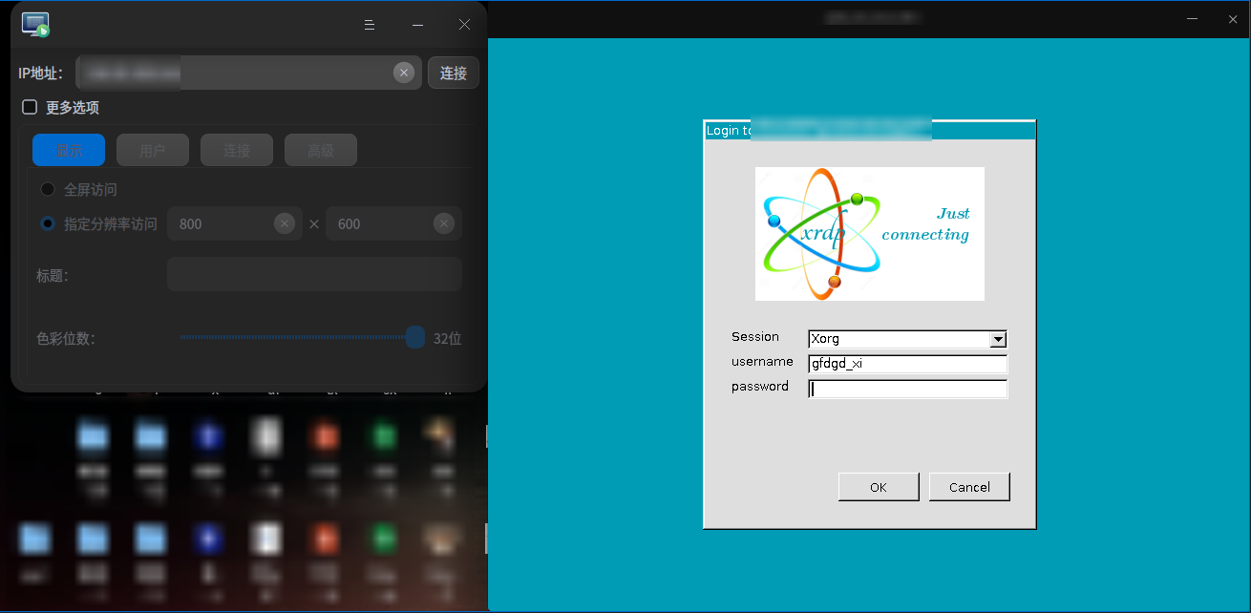This screenshot has width=1251, height=613.
Task: Click the 32位 color depth value
Action: tap(447, 338)
